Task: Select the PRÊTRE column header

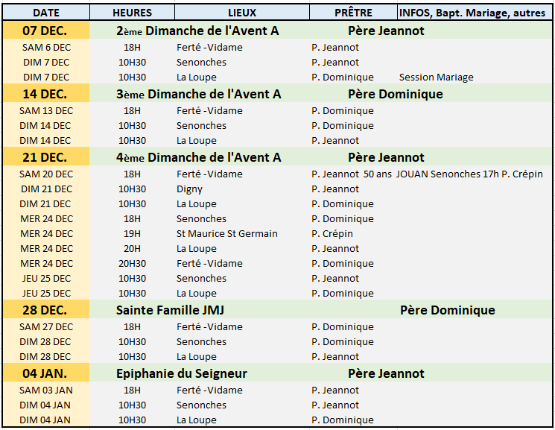Action: click(353, 13)
